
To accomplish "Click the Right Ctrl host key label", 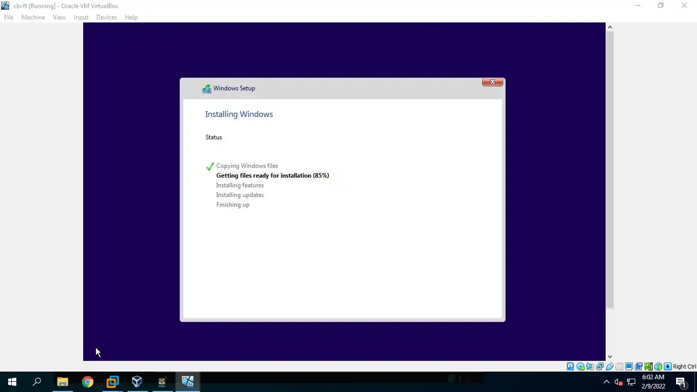I will tap(685, 366).
